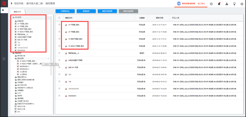Click CAD icon of 123123123123 table row
The width and height of the screenshot is (246, 117).
click(x=66, y=89)
